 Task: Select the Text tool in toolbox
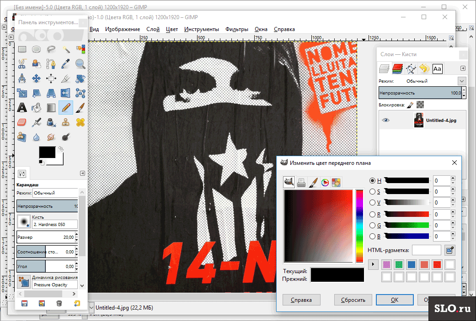point(21,108)
